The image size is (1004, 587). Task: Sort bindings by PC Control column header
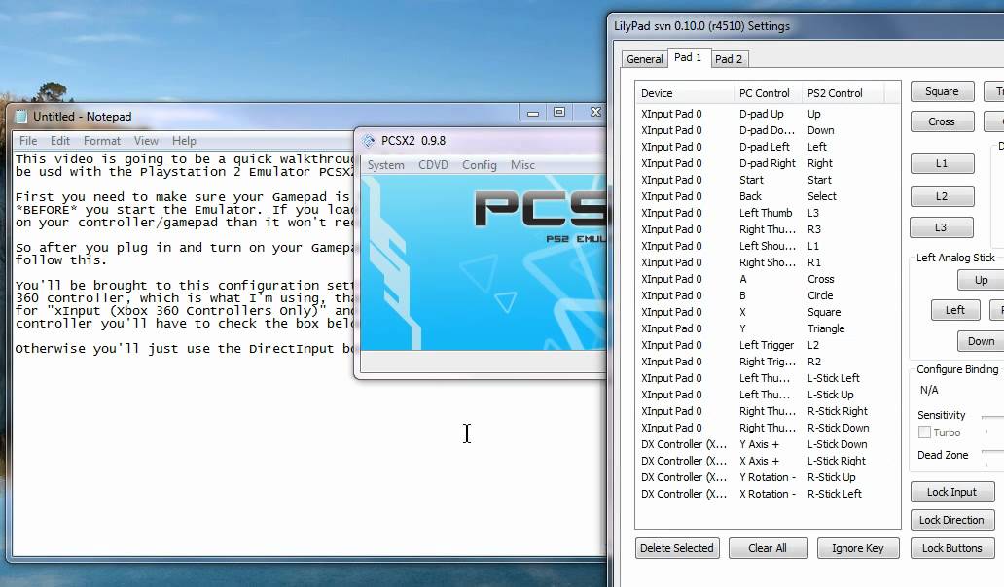pos(767,93)
